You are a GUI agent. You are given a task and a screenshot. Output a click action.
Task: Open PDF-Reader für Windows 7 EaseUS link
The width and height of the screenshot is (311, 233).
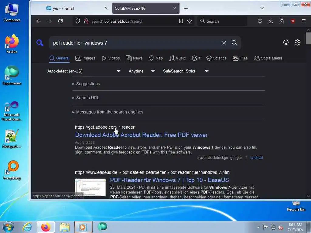click(x=169, y=180)
